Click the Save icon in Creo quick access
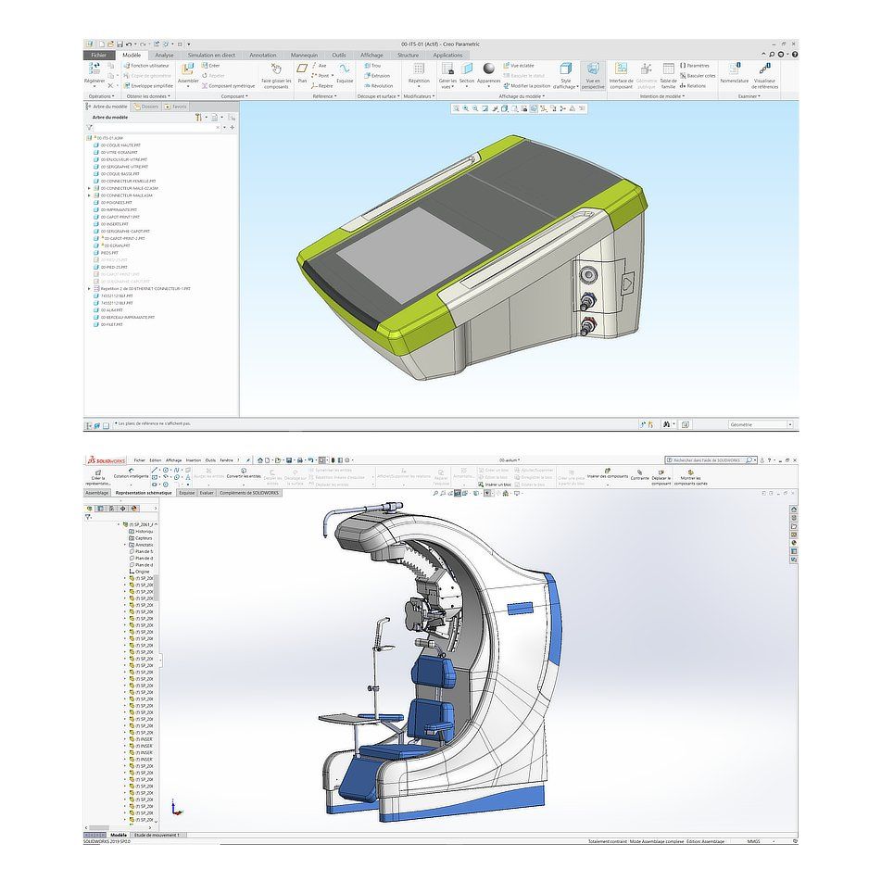 [x=120, y=44]
